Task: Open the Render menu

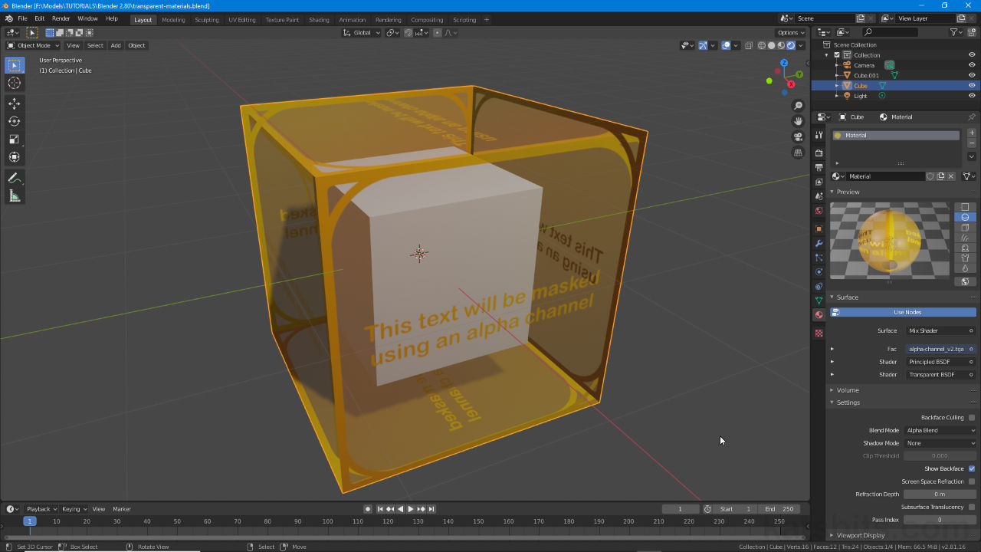Action: (x=61, y=18)
